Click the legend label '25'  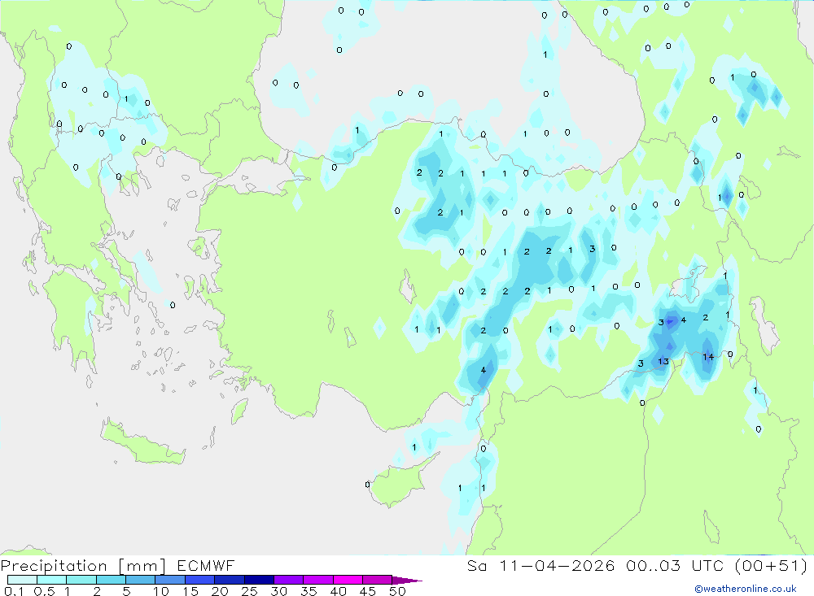(x=250, y=591)
